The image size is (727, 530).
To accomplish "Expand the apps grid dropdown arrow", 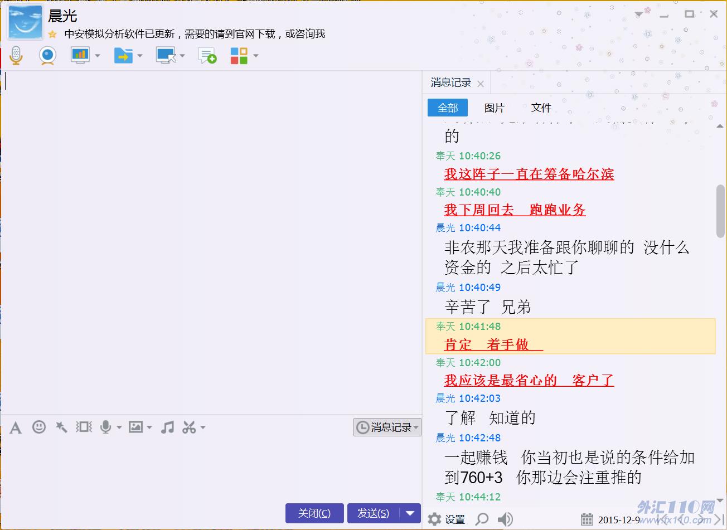I will [256, 56].
